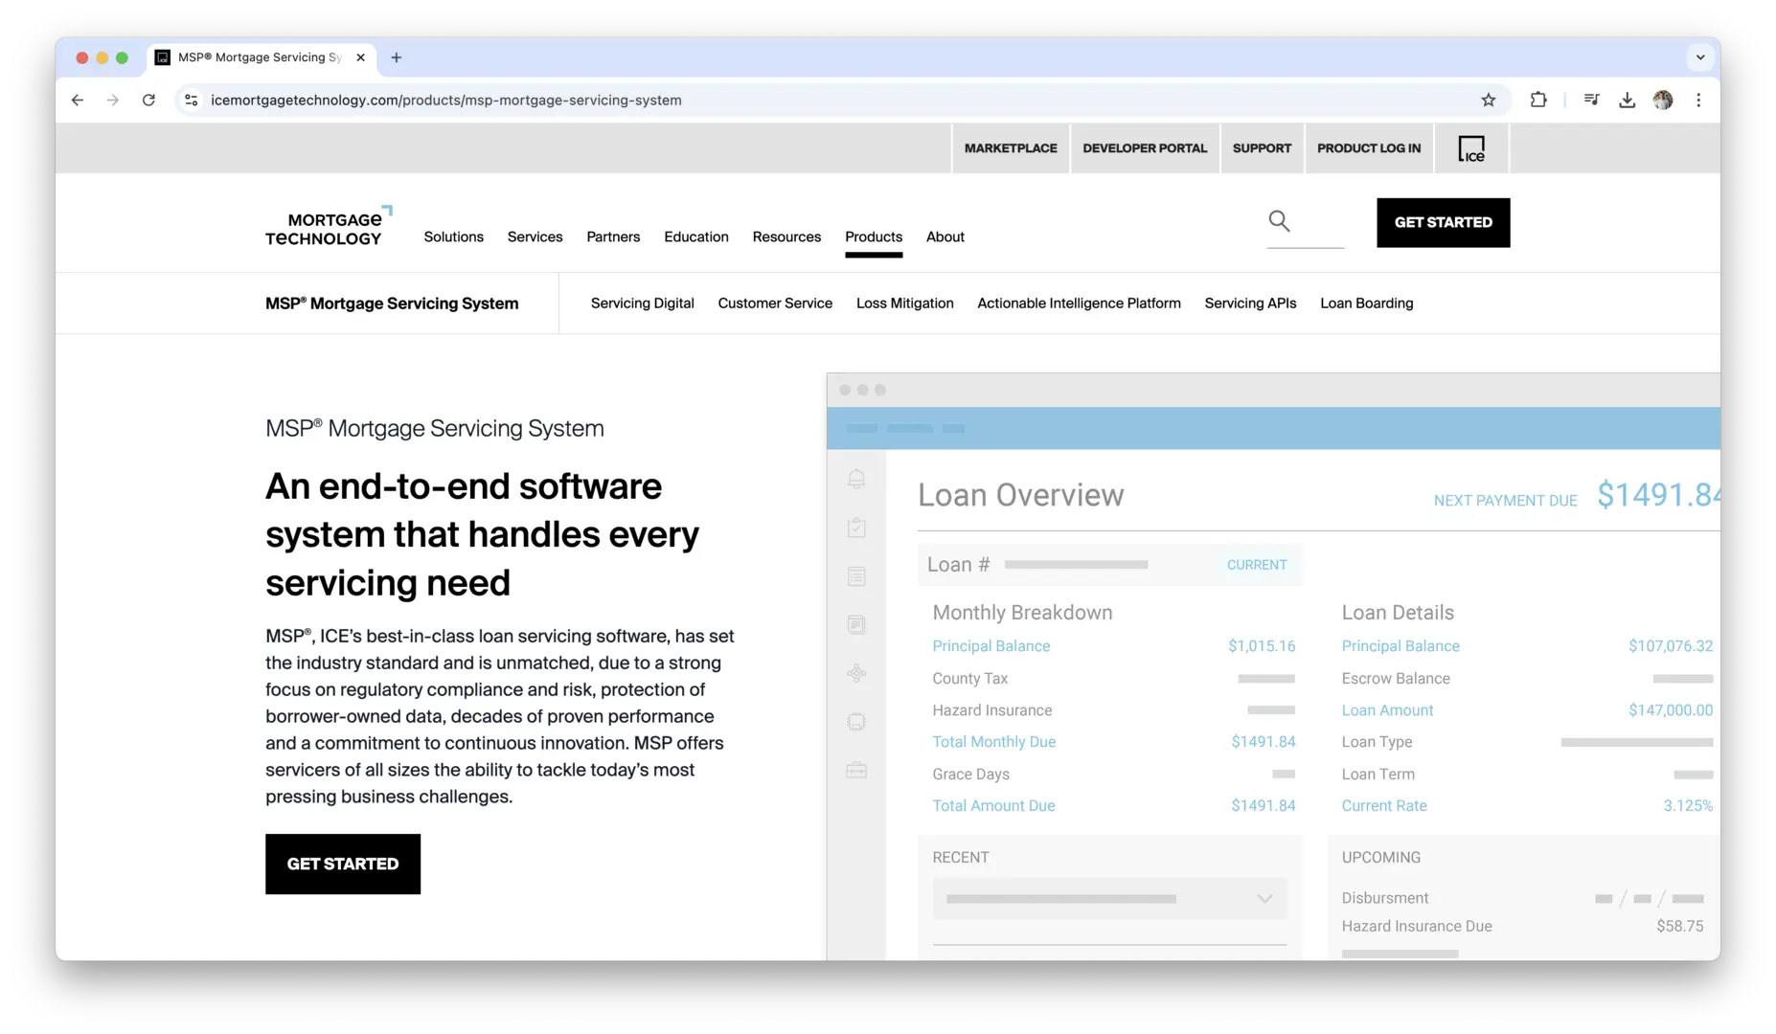Switch to Customer Service section
This screenshot has height=1034, width=1776.
775,303
